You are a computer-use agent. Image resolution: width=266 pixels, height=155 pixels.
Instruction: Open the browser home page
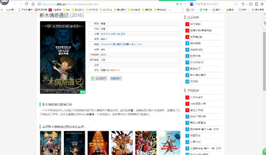click(x=33, y=4)
